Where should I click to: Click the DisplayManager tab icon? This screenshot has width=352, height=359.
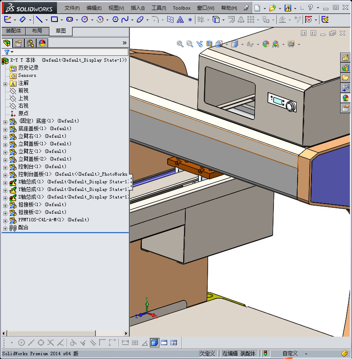coord(42,43)
